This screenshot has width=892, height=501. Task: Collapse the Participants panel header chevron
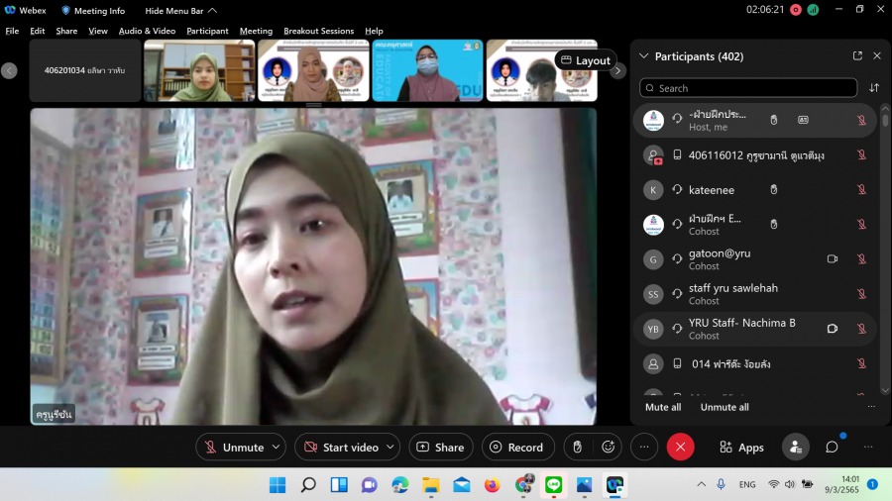pyautogui.click(x=644, y=56)
